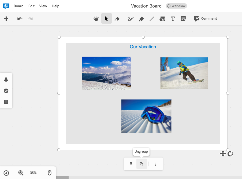
Task: Select the snowboarder image
Action: 184,73
